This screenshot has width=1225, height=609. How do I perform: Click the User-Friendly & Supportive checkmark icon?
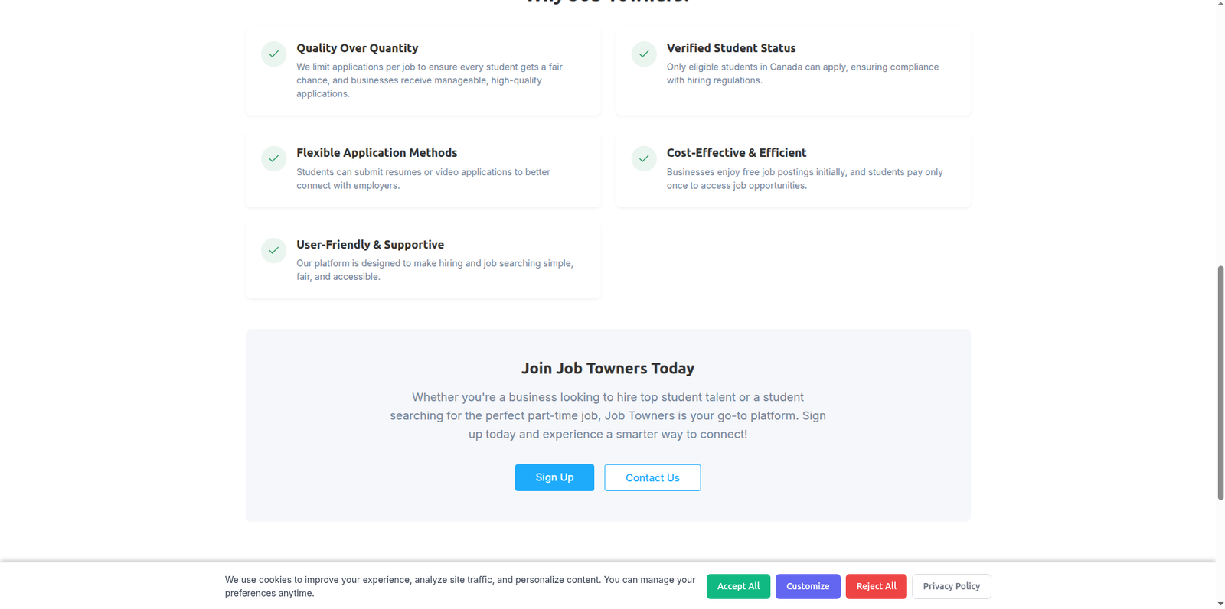[x=273, y=250]
